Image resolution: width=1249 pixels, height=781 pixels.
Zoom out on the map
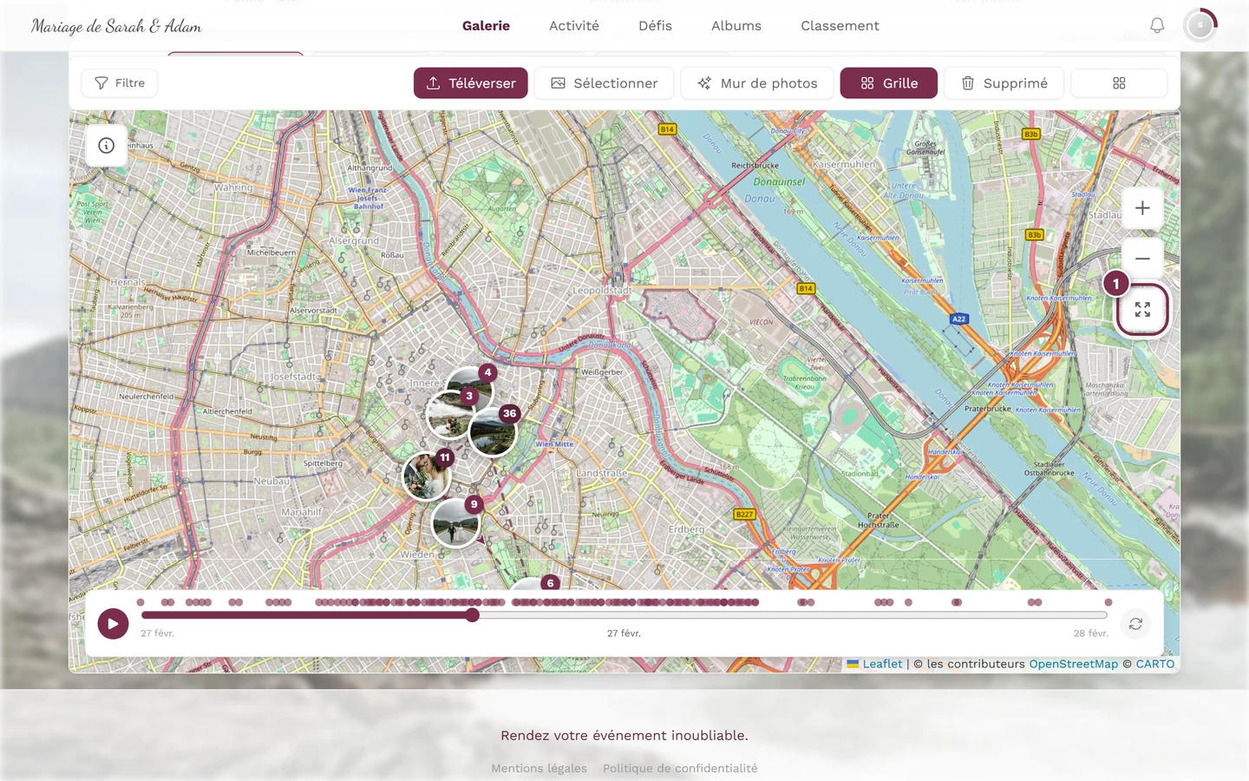point(1142,259)
